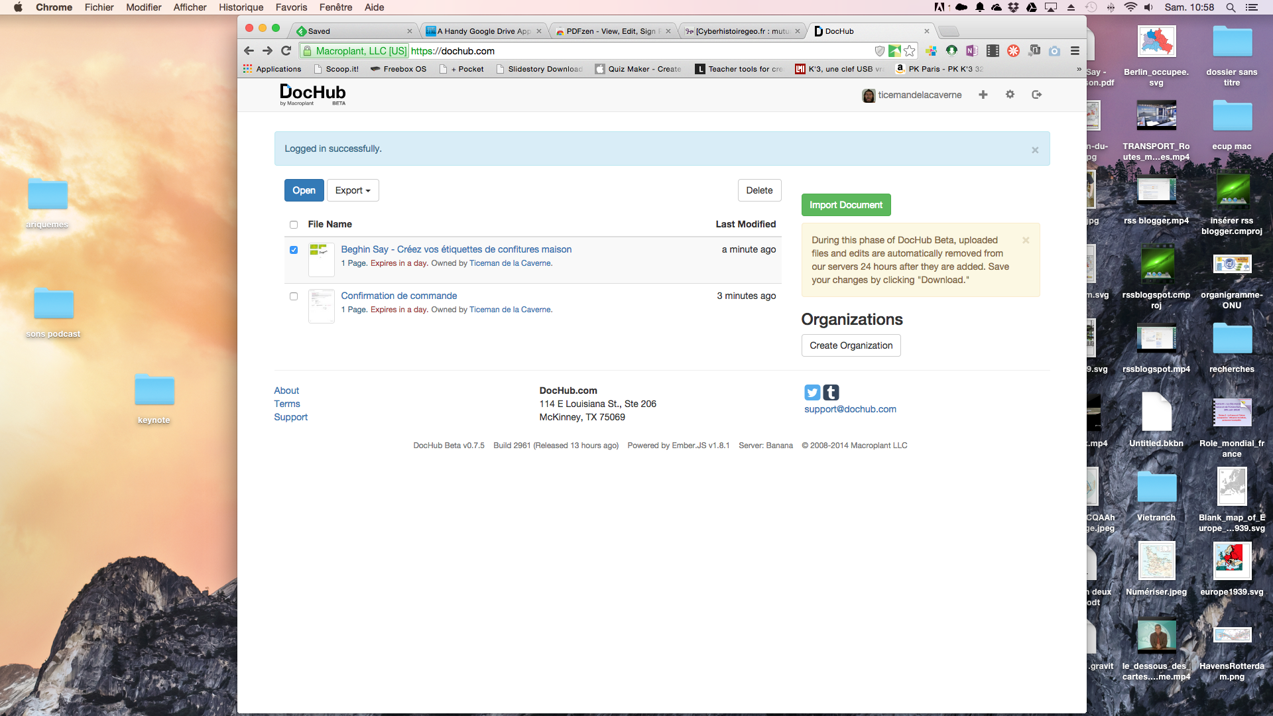Viewport: 1273px width, 716px height.
Task: Click browser back arrow
Action: tap(249, 51)
